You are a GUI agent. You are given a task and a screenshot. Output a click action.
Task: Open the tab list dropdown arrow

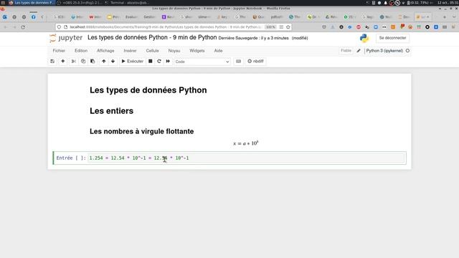454,17
